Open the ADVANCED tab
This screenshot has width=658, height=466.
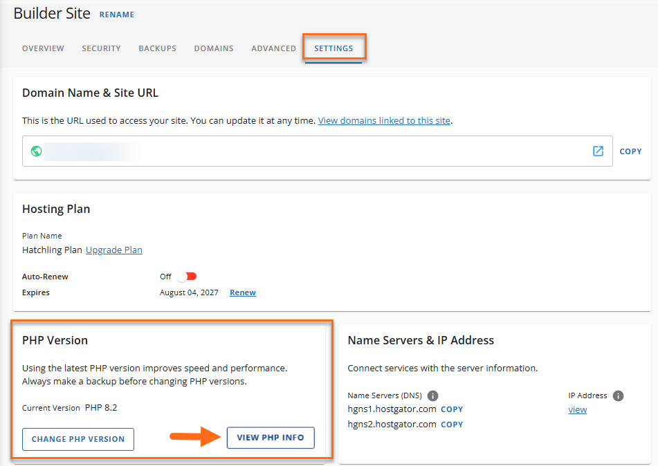click(x=273, y=48)
